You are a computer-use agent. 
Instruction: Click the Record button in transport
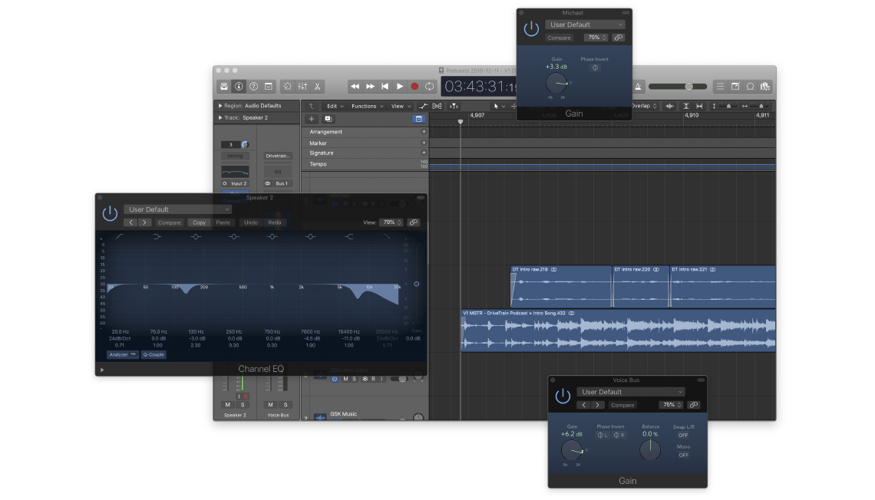414,87
